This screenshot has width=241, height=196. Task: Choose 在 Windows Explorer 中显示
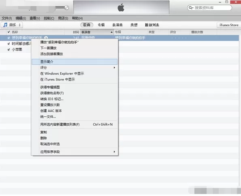tap(75, 74)
